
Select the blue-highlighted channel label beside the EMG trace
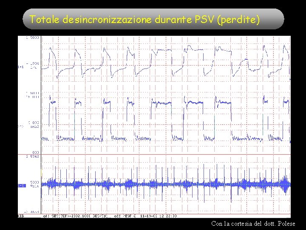22,186
